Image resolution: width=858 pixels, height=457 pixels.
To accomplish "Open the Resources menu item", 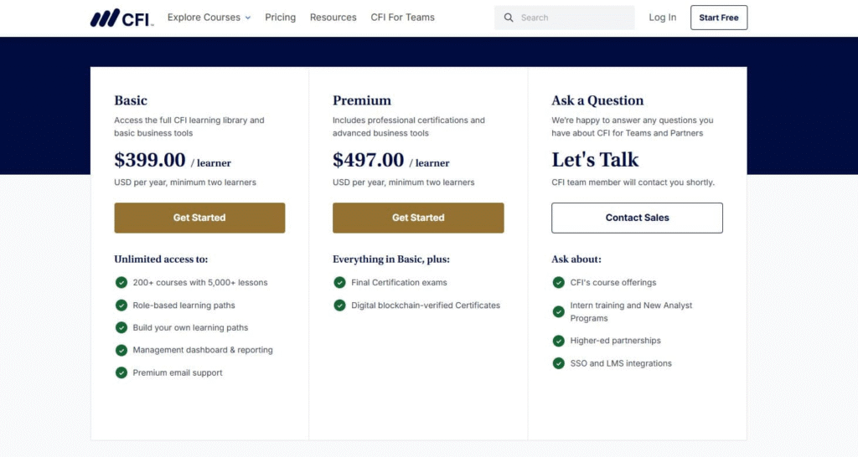I will pos(333,18).
